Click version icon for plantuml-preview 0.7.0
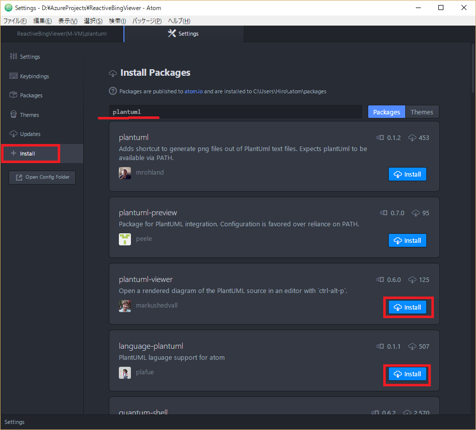The image size is (476, 430). (x=383, y=213)
